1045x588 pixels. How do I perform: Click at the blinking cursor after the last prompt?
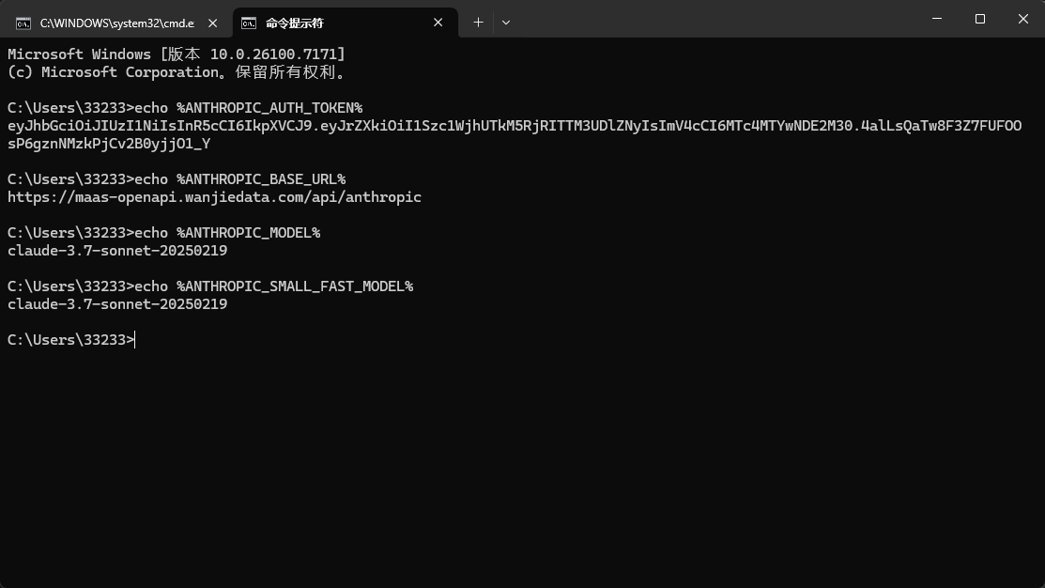pyautogui.click(x=135, y=340)
